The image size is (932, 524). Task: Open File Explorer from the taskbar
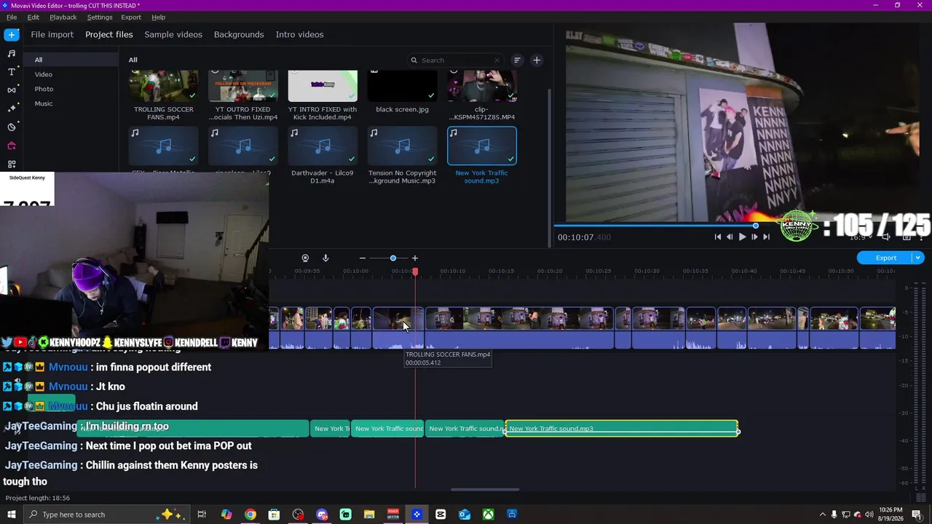pos(369,515)
